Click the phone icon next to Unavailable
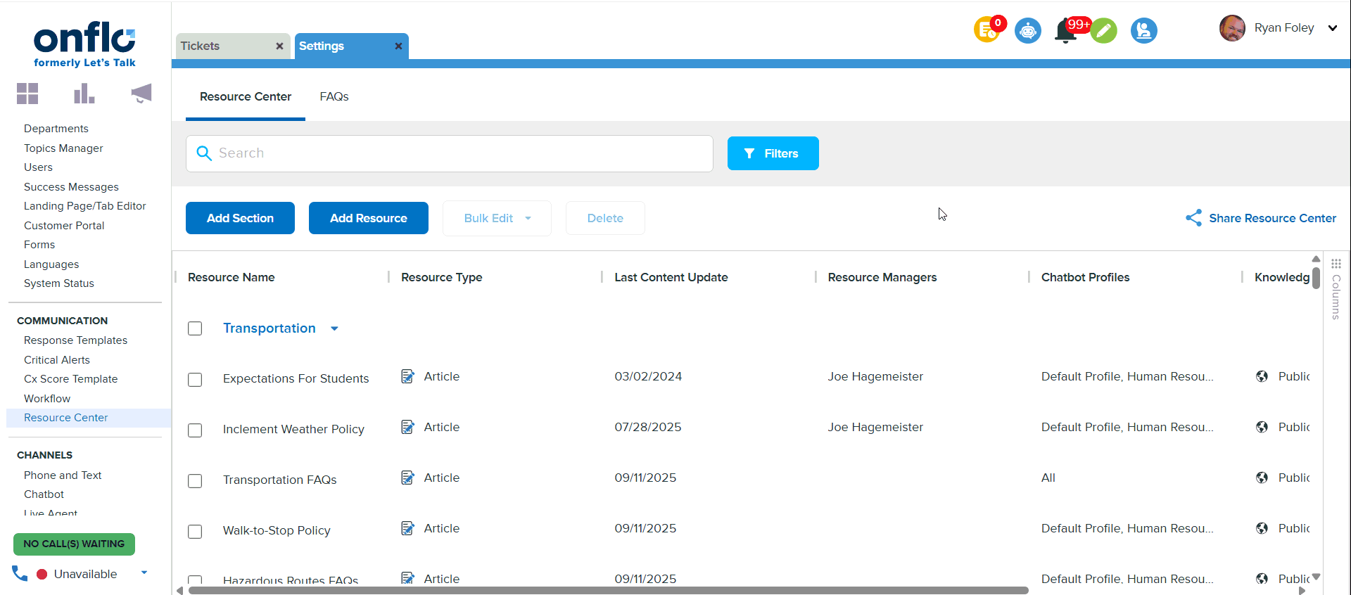Viewport: 1351px width, 595px height. (x=20, y=573)
